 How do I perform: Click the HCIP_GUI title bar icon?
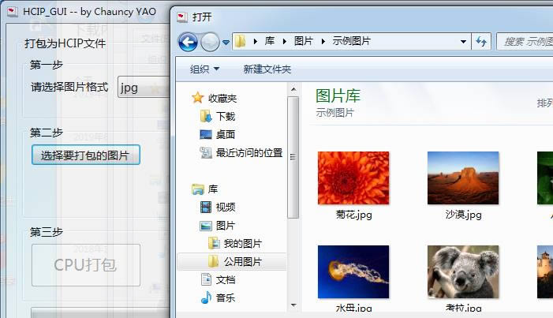[x=13, y=12]
